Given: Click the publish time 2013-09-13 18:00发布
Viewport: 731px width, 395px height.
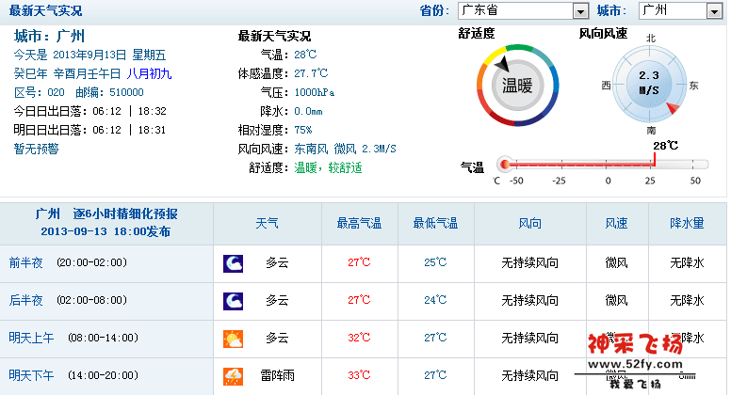Looking at the screenshot, I should [106, 231].
